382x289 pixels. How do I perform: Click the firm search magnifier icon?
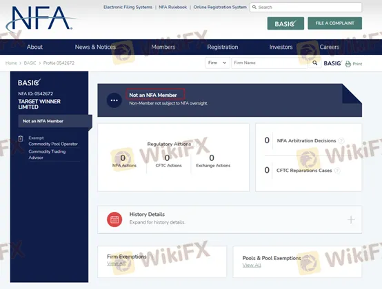click(314, 63)
